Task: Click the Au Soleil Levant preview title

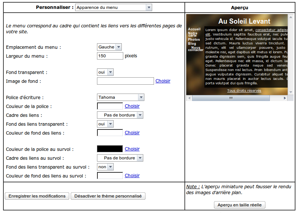Action: coord(244,21)
